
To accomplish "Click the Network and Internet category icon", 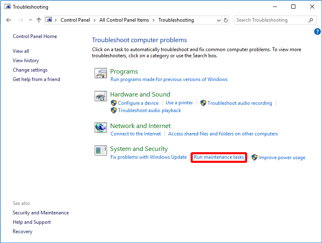I will pyautogui.click(x=101, y=128).
